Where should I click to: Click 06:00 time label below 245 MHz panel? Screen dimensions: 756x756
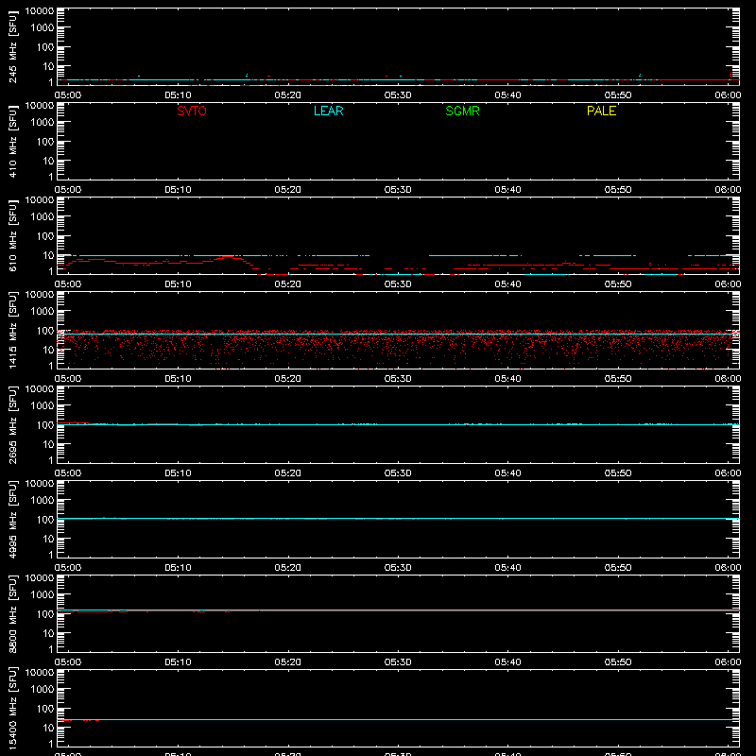(x=728, y=95)
